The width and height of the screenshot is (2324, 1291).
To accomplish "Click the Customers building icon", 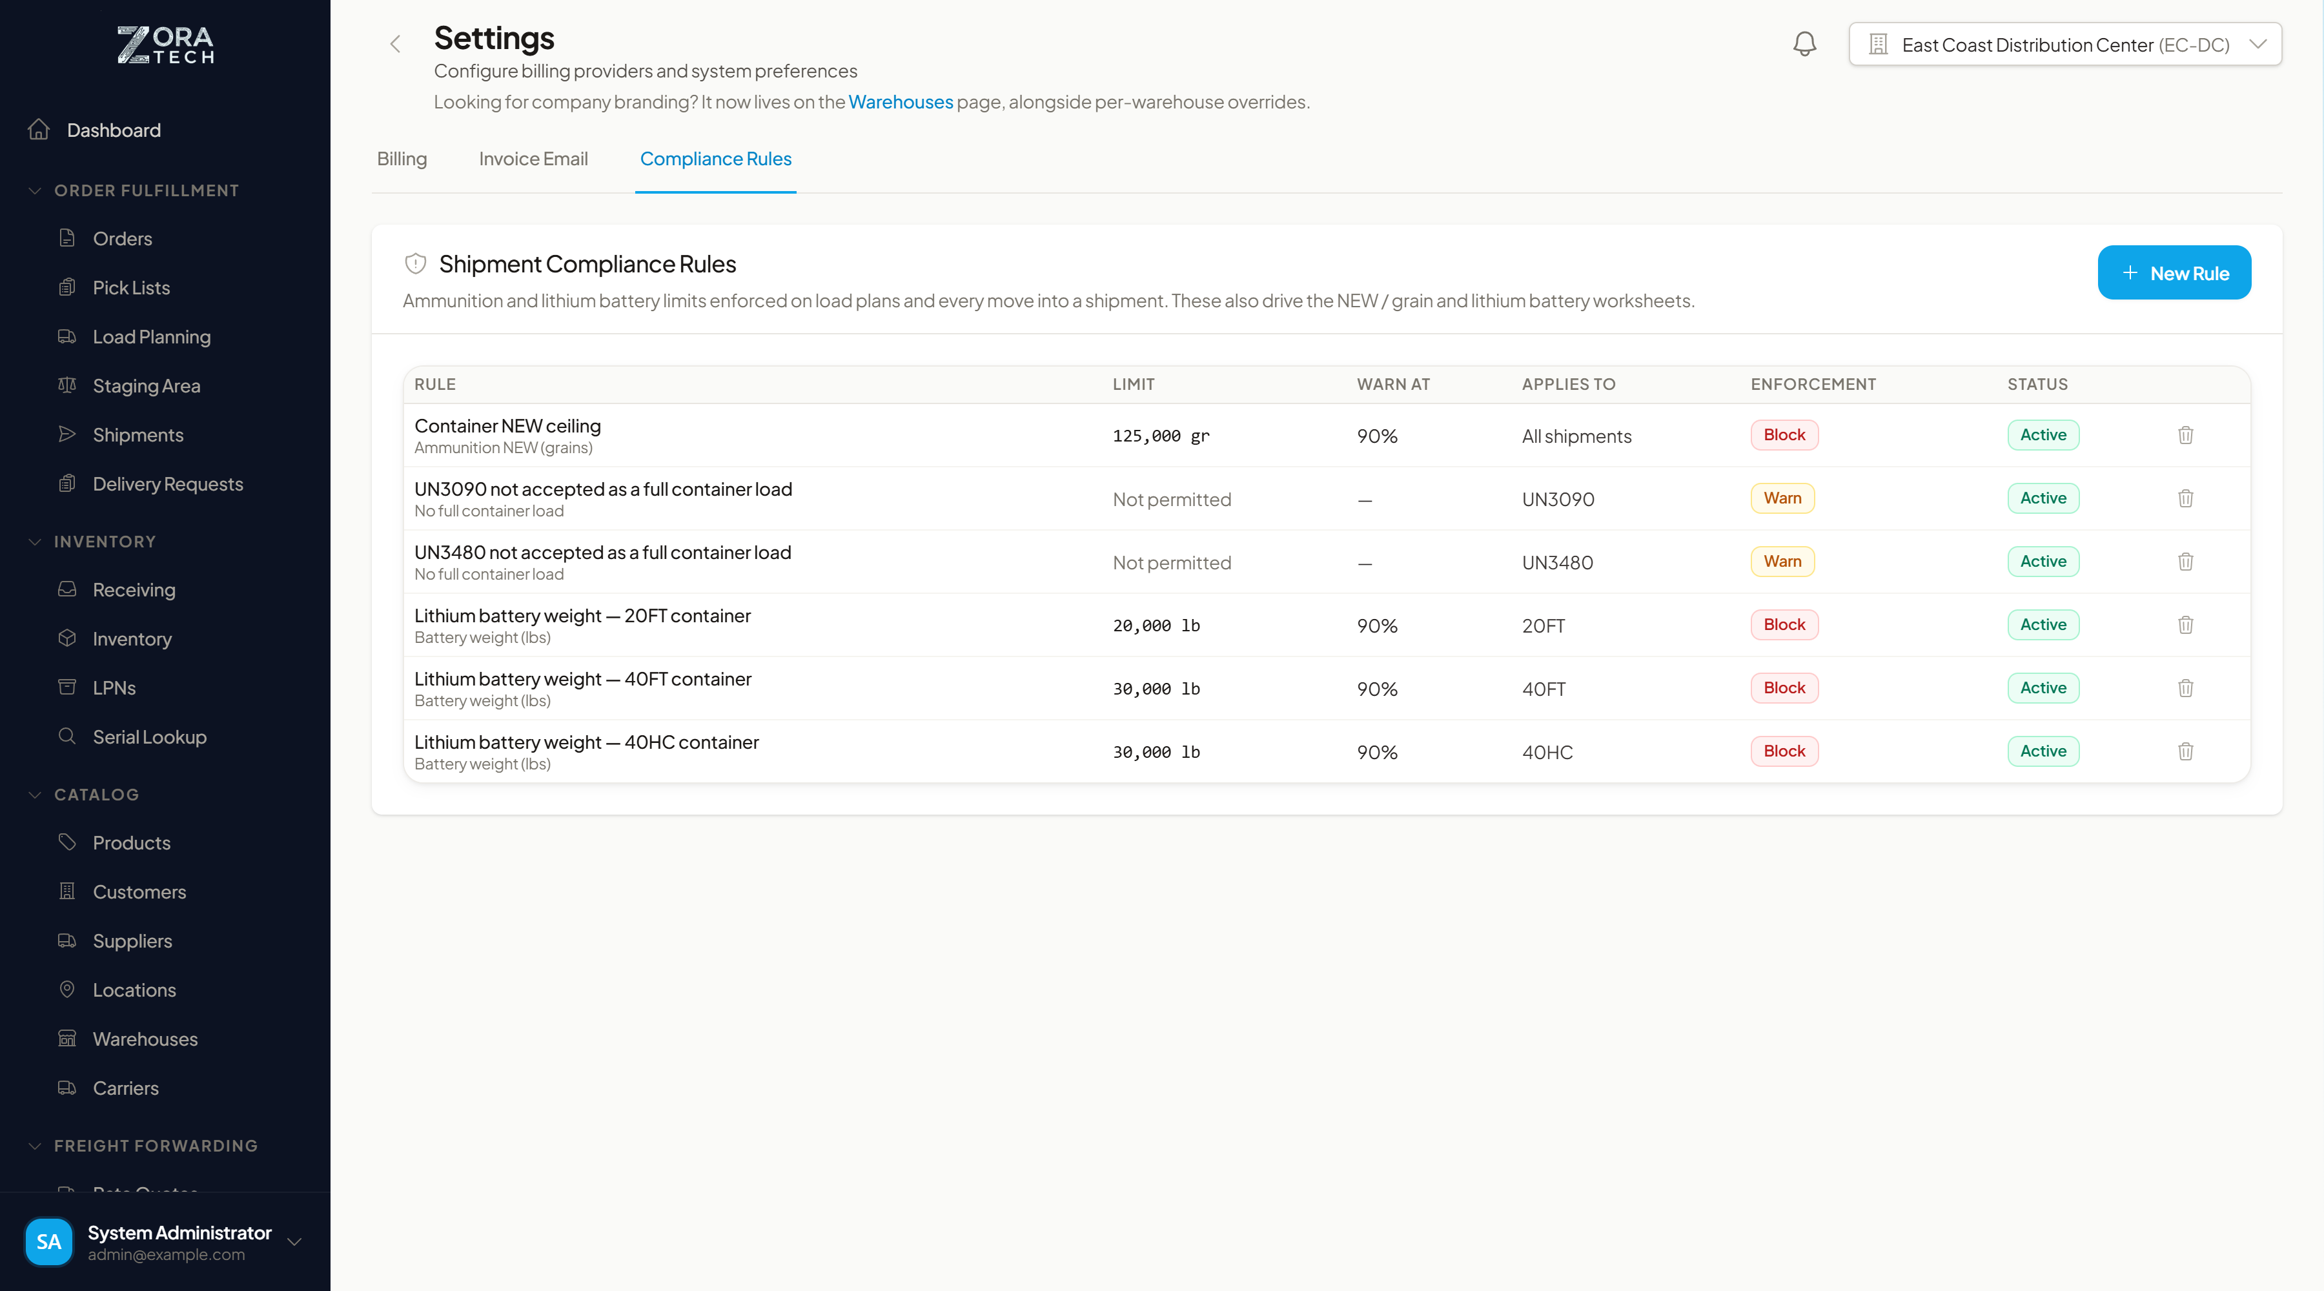I will pos(66,891).
